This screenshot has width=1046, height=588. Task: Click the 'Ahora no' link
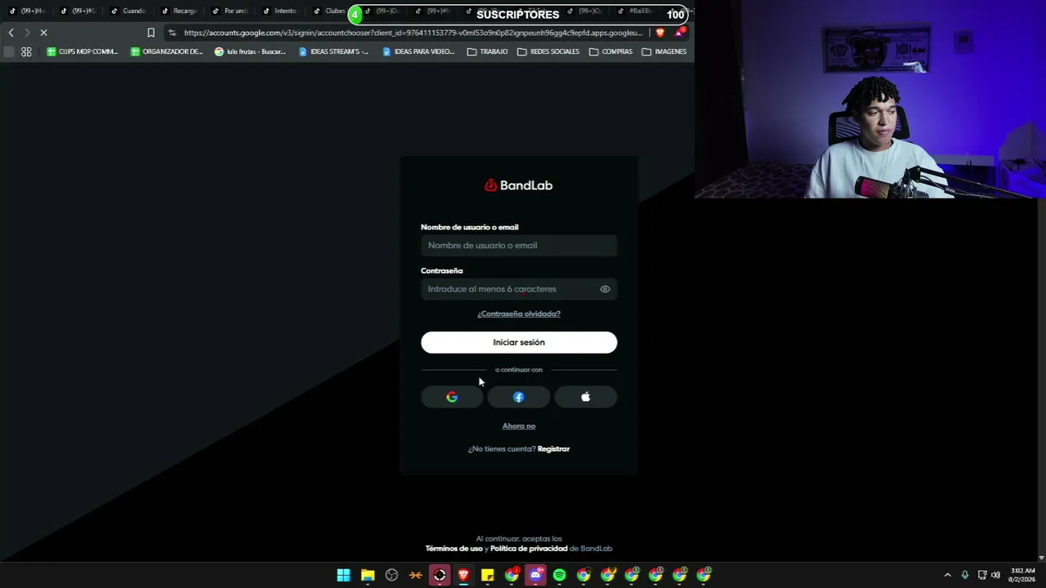pos(519,426)
